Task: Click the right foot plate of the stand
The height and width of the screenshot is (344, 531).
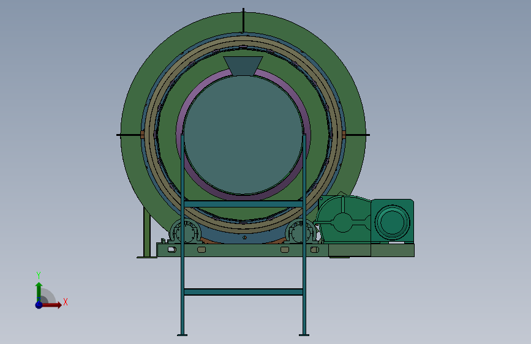Action: [x=304, y=335]
